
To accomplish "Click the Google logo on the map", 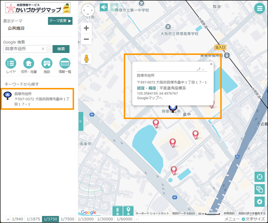I will [x=88, y=212].
